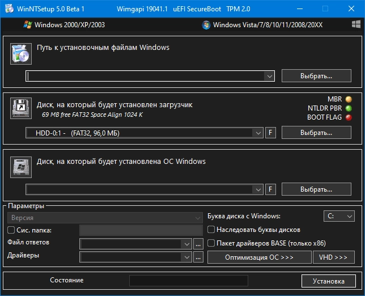Click the '69 MB free FAT32 Space Align 1024 K' text
Image resolution: width=365 pixels, height=296 pixels.
click(92, 115)
